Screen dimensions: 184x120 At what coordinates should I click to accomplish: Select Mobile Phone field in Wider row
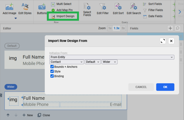point(41,104)
